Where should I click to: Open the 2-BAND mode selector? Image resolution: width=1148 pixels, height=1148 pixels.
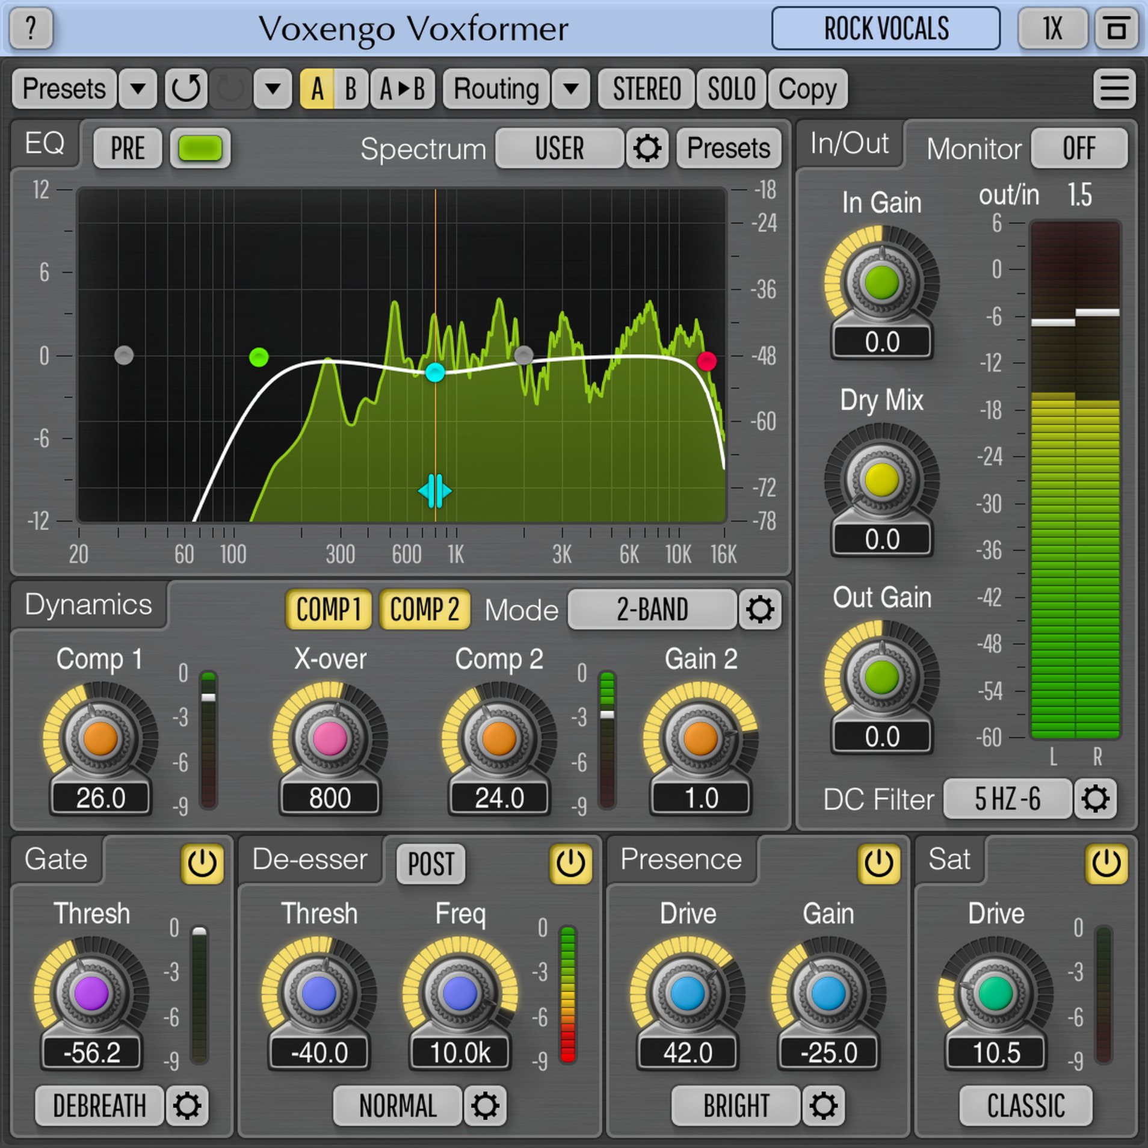[652, 609]
